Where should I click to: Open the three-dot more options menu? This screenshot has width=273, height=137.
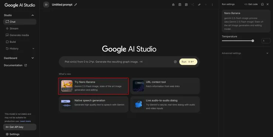212,5
